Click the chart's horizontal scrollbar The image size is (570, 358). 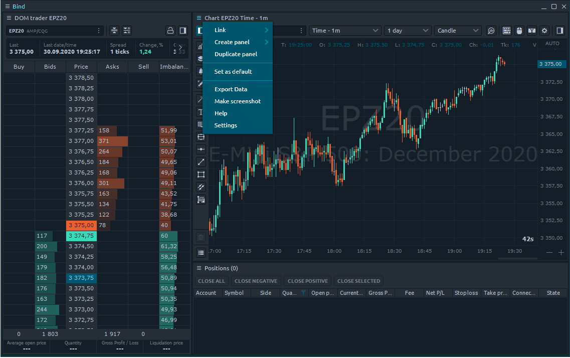pyautogui.click(x=517, y=259)
